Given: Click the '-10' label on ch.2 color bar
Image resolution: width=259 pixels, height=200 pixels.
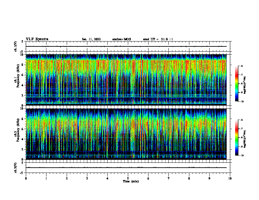Looking at the screenshot, I should (x=242, y=156).
